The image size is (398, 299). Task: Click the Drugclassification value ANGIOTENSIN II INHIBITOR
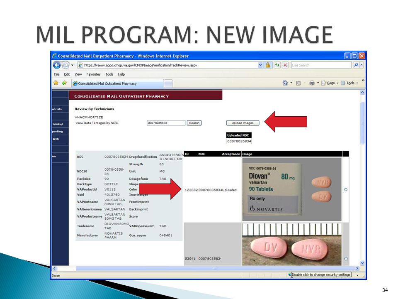coord(171,157)
